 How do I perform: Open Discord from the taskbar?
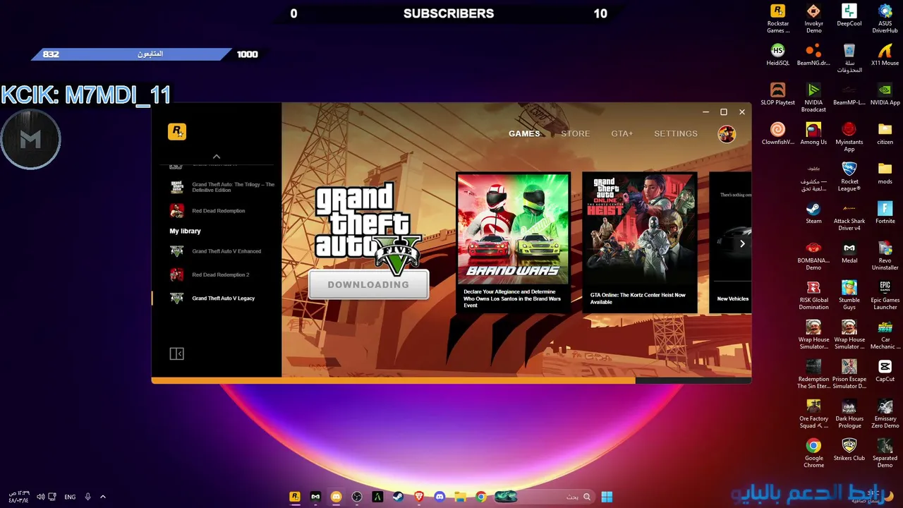(x=440, y=497)
